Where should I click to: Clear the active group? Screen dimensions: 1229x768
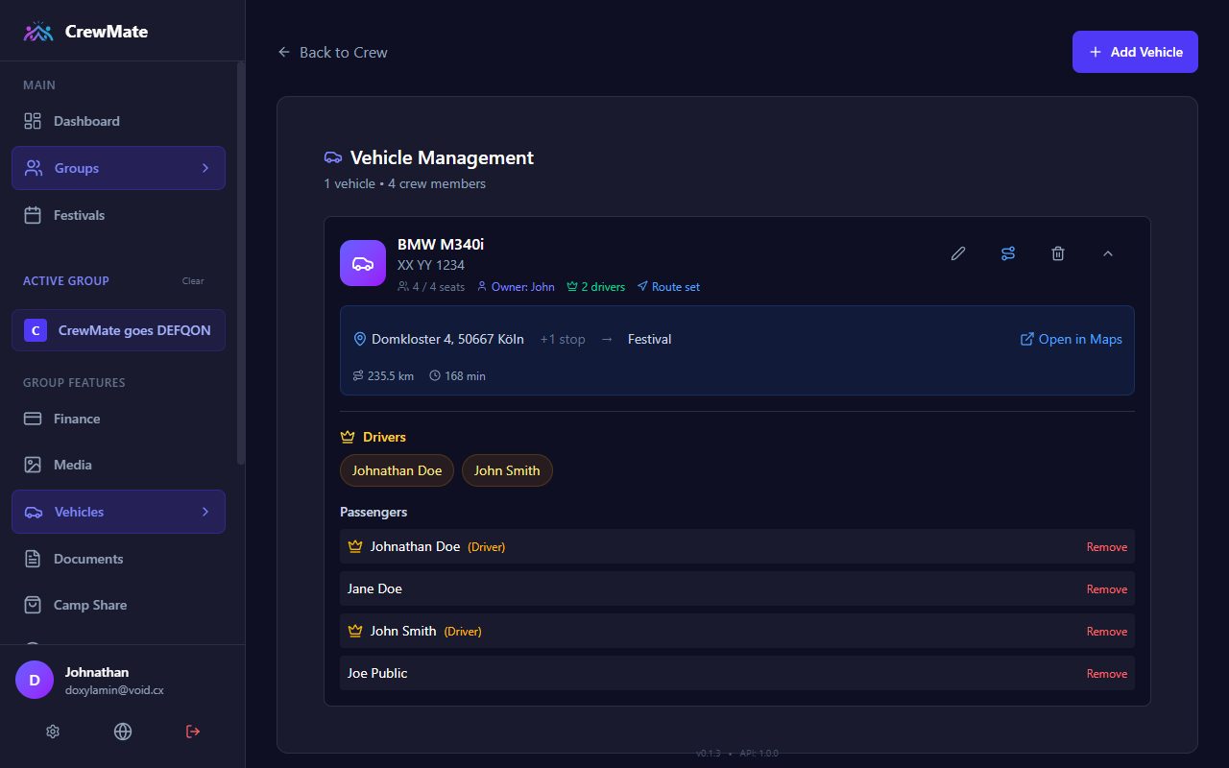(x=193, y=281)
